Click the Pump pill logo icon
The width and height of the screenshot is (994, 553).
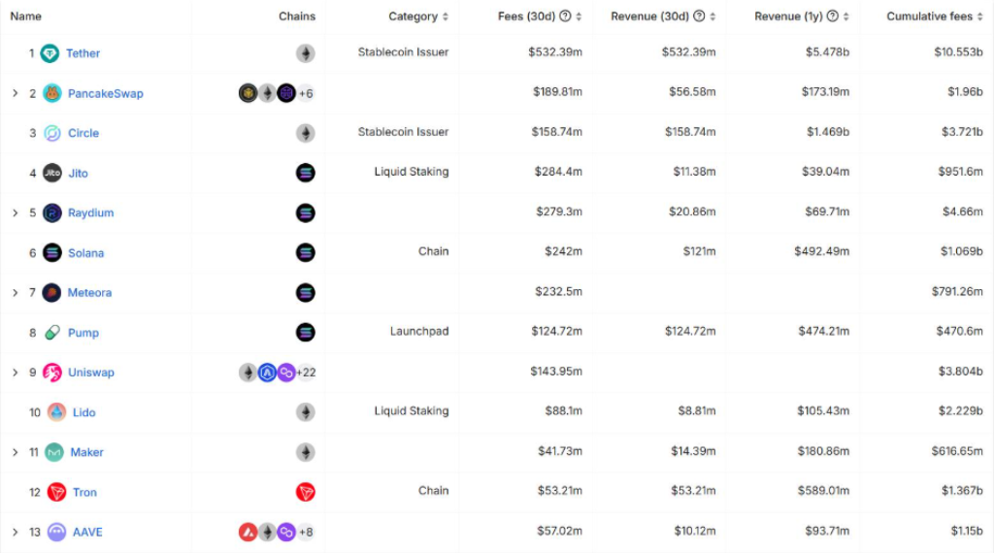point(52,333)
